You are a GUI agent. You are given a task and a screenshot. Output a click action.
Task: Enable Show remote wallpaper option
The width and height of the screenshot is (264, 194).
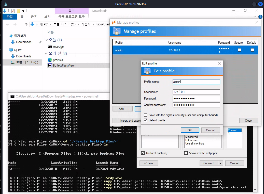(186, 153)
